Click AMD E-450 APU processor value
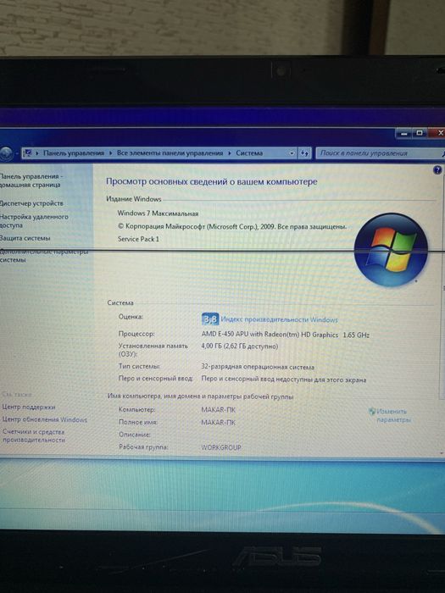 tap(286, 335)
